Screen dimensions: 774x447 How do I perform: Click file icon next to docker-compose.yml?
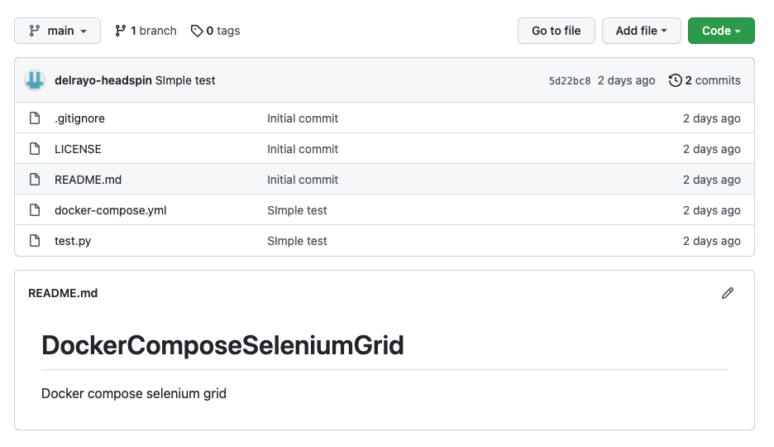35,210
